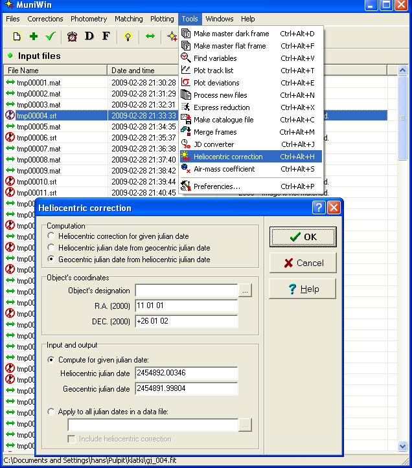Click the green plus add files icon

click(34, 36)
